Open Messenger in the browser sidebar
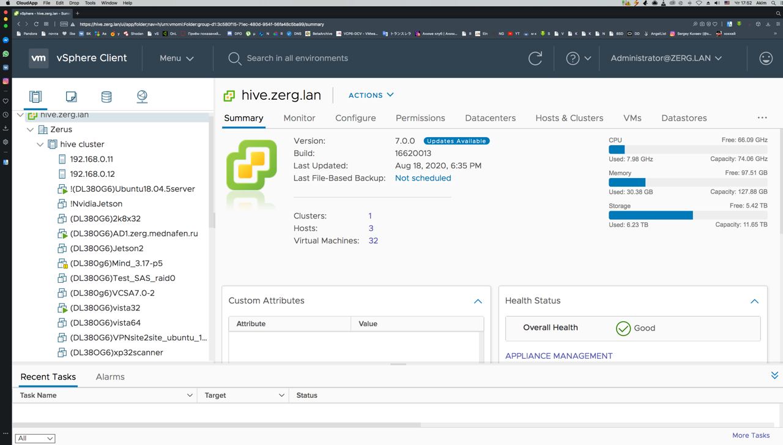 point(6,40)
